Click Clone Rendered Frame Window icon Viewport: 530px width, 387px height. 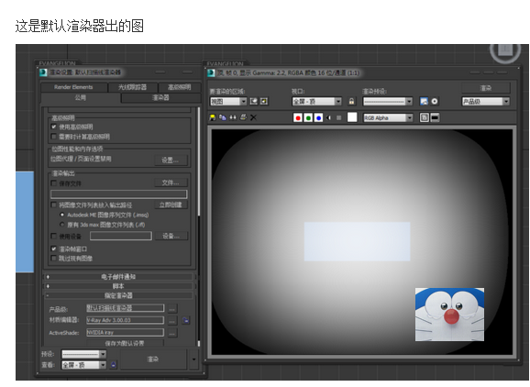pyautogui.click(x=233, y=117)
